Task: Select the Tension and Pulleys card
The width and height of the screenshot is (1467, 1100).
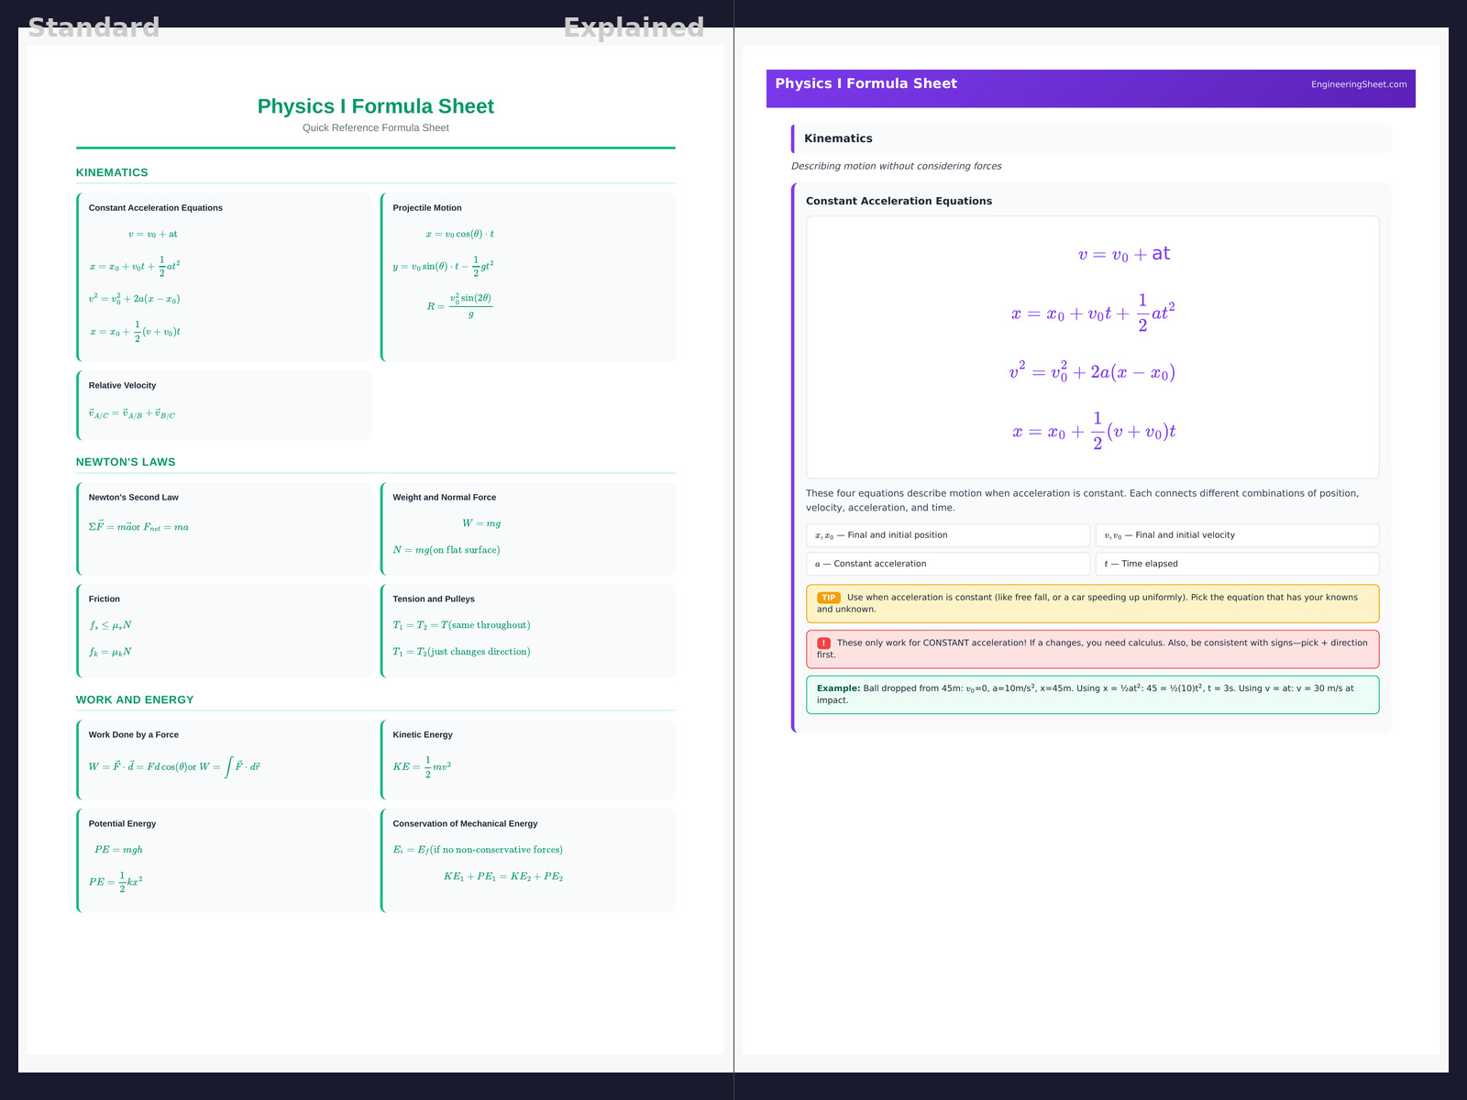Action: [x=528, y=630]
